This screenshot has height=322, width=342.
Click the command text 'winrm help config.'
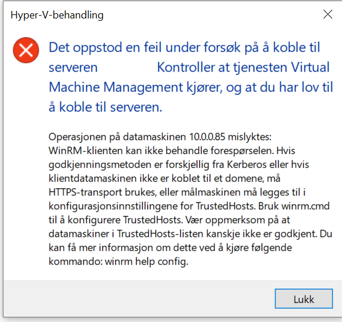point(146,261)
